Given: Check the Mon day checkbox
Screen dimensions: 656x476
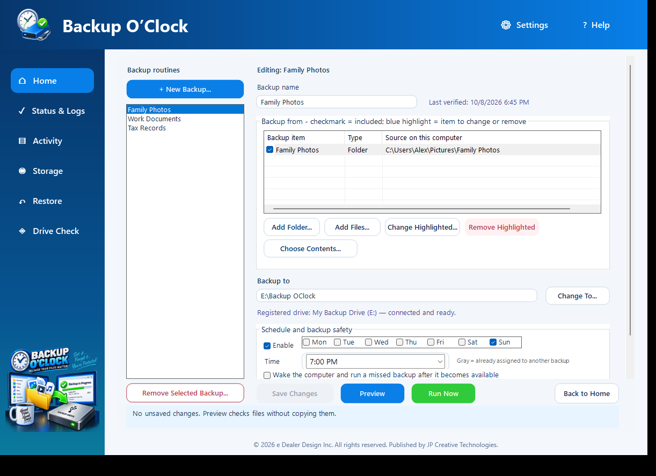Looking at the screenshot, I should point(306,342).
